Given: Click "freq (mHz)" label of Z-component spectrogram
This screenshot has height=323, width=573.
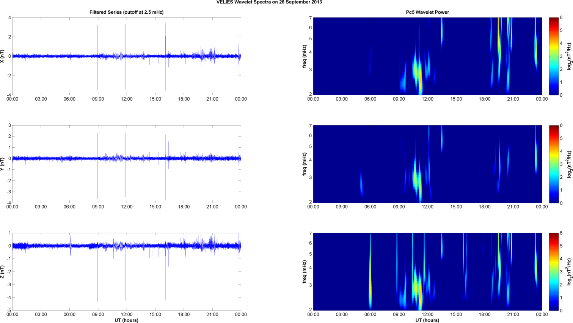Looking at the screenshot, I should pos(305,272).
